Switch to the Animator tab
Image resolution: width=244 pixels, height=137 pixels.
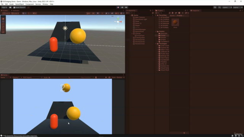point(15,11)
